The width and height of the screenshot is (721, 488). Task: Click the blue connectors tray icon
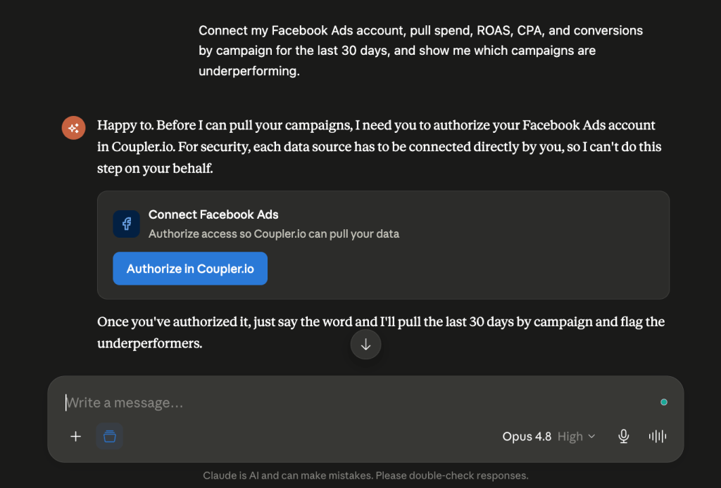[109, 436]
